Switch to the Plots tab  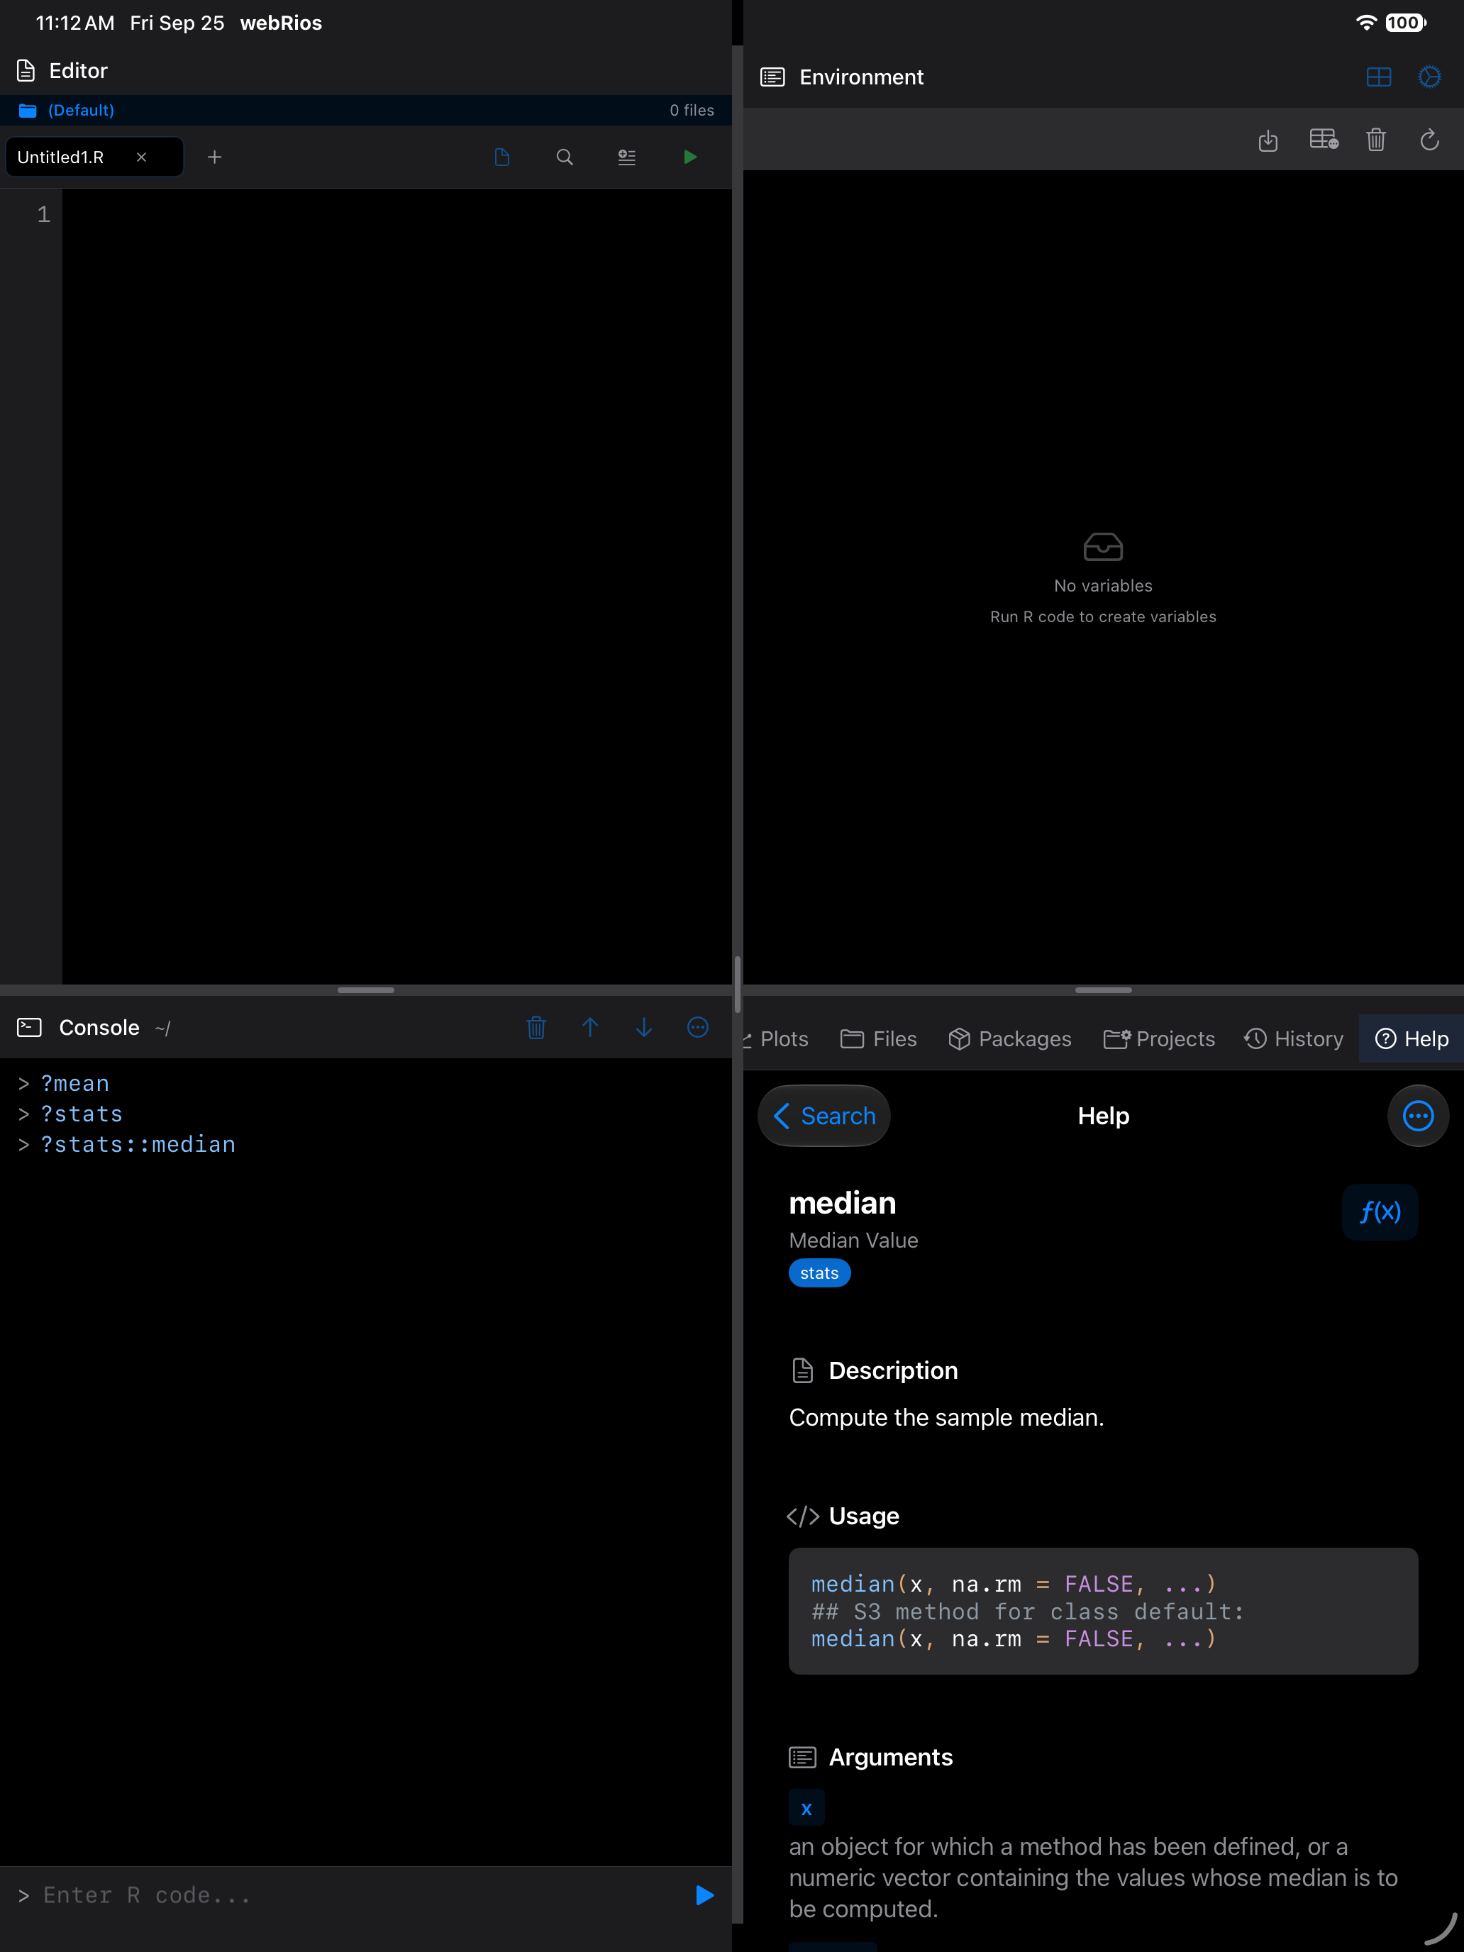[777, 1038]
